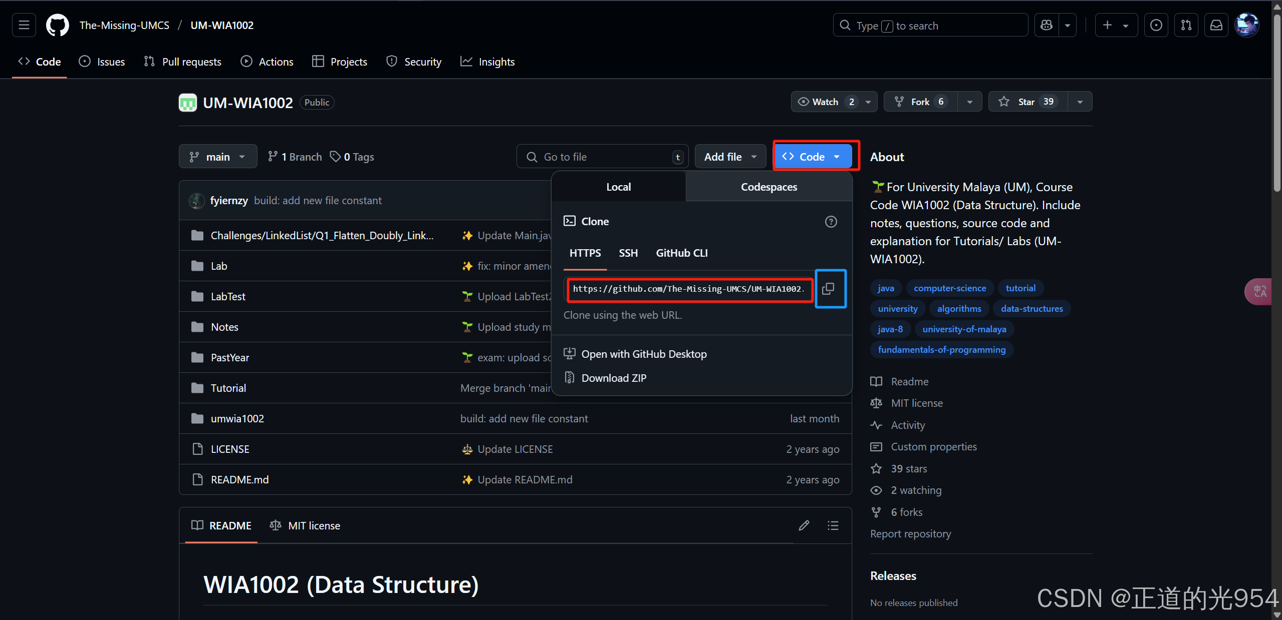This screenshot has height=620, width=1282.
Task: Click the issues icon in top header
Action: pos(1156,25)
